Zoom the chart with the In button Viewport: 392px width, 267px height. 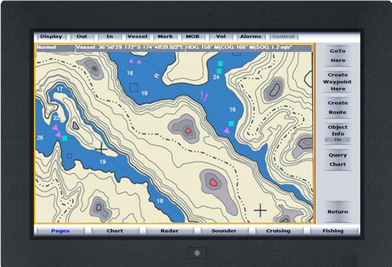pos(109,36)
